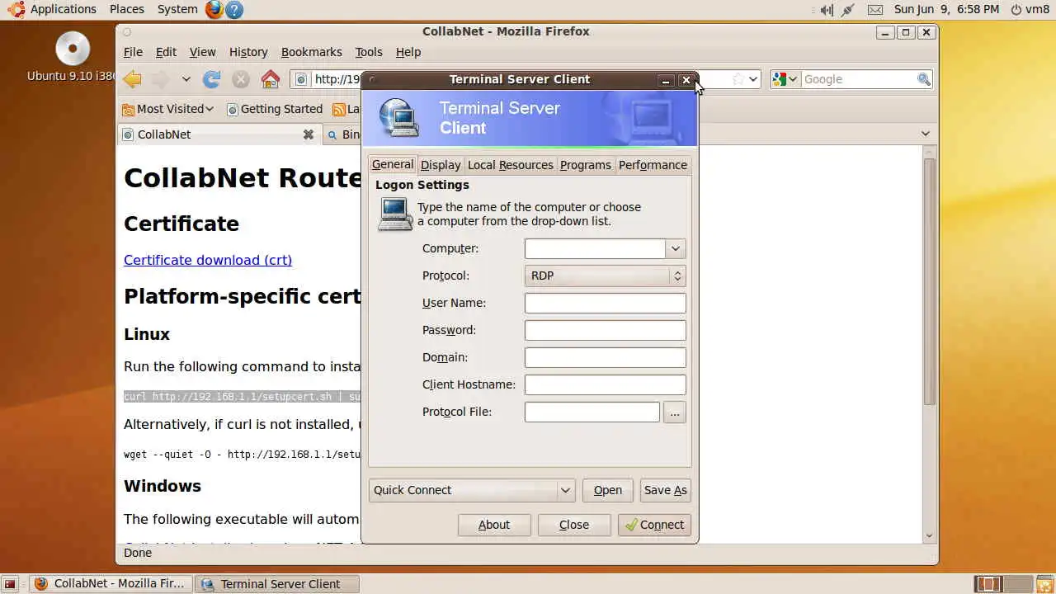1056x594 pixels.
Task: Select the CollabNet tab in Firefox
Action: 219,134
